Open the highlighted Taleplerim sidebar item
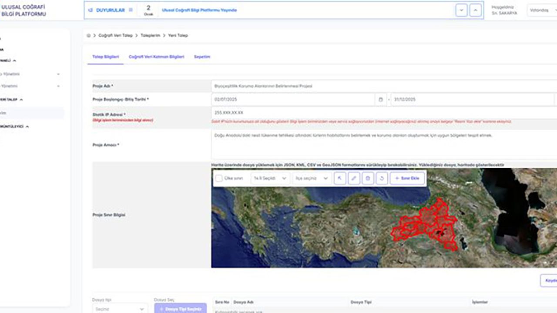557x313 pixels. (x=32, y=113)
